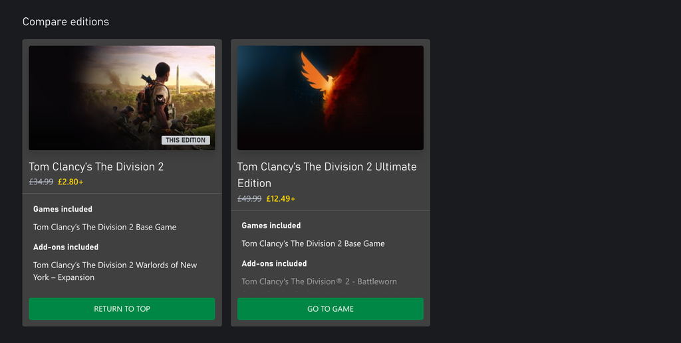The height and width of the screenshot is (343, 681).
Task: Select the £12.49+ Ultimate Edition price
Action: tap(281, 198)
